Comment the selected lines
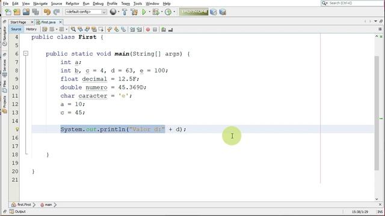This screenshot has height=216, width=385. point(164,29)
